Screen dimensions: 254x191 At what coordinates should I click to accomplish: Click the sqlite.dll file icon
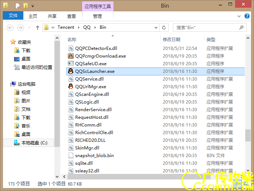(71, 163)
